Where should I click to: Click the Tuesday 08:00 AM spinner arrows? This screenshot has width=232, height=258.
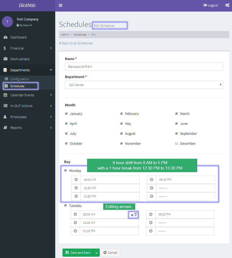[x=136, y=215]
